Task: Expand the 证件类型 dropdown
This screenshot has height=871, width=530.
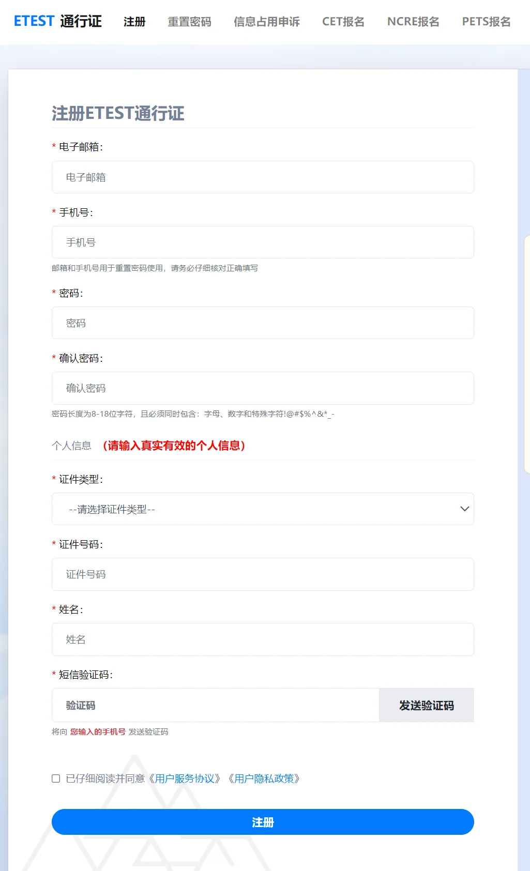Action: [x=263, y=509]
